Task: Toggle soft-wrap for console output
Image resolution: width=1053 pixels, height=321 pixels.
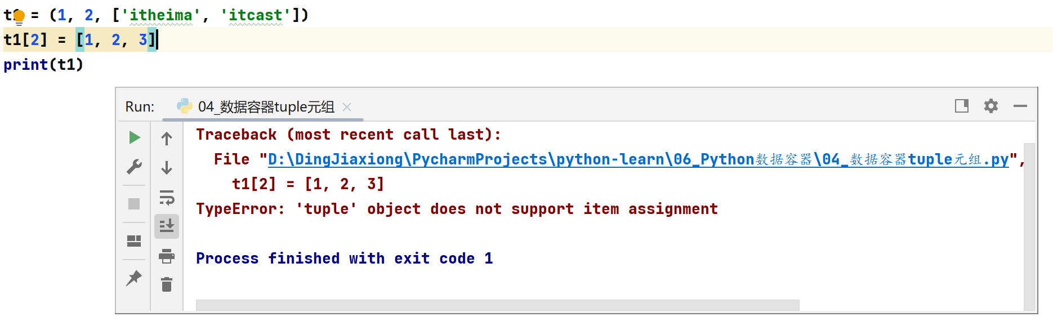Action: pos(167,198)
